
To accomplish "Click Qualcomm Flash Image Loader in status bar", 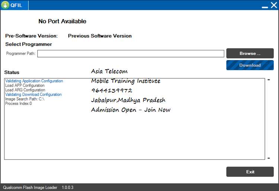I will point(30,187).
